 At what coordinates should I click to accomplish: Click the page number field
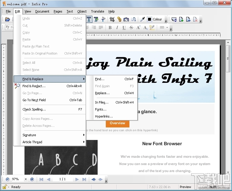click(62, 179)
